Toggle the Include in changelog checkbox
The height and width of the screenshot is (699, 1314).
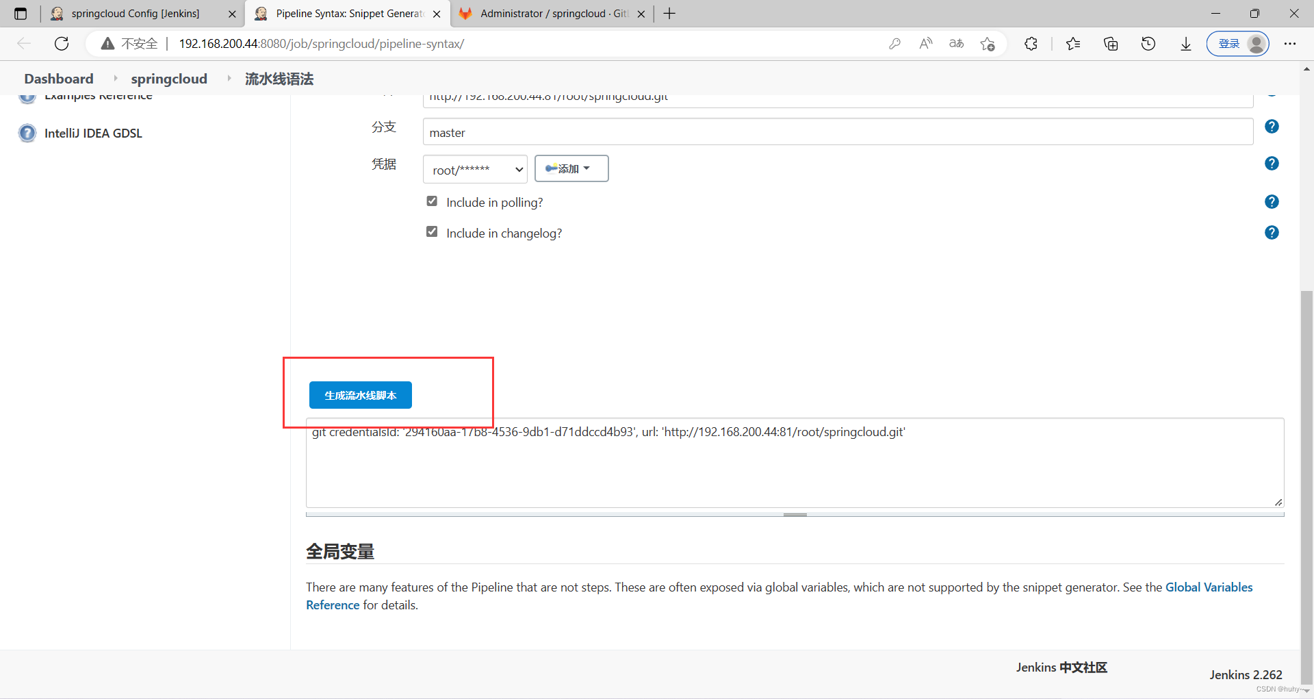(432, 232)
